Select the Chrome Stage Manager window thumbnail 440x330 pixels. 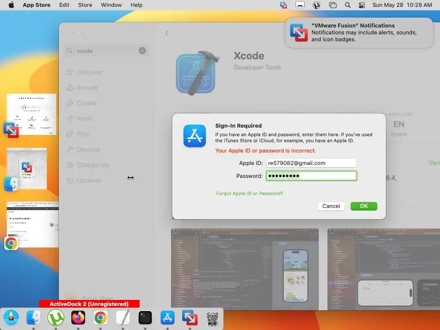click(33, 224)
